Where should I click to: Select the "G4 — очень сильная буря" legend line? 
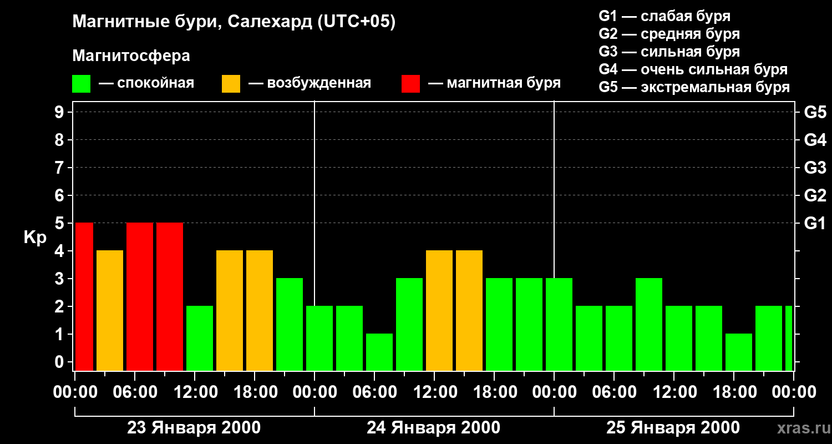tap(693, 69)
